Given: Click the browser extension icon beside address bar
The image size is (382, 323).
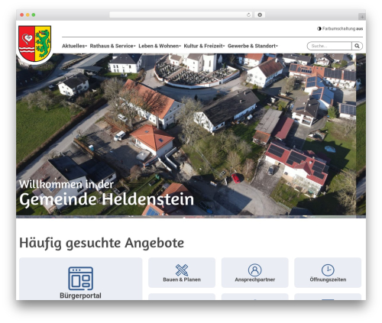Looking at the screenshot, I should point(260,15).
